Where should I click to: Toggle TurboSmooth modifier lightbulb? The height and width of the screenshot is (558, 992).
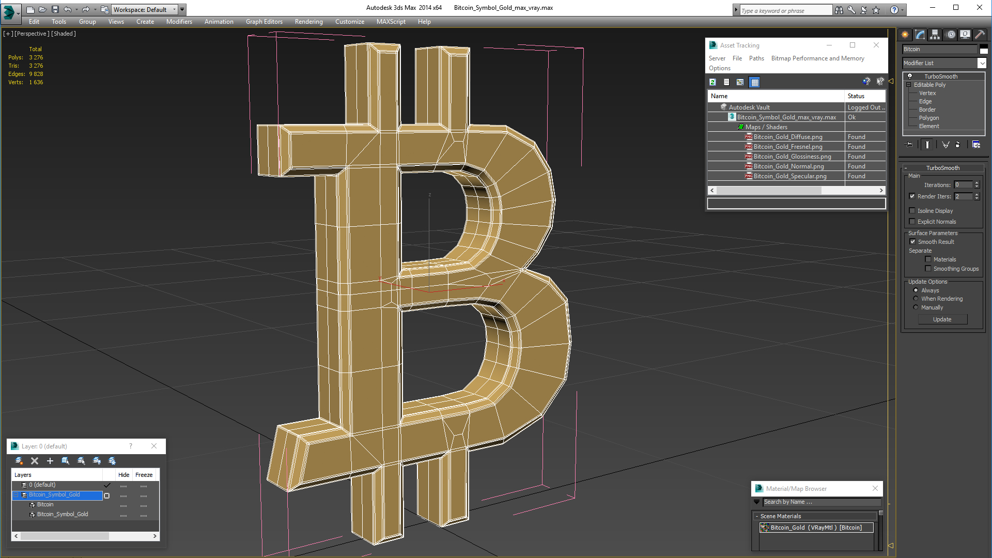pos(910,76)
